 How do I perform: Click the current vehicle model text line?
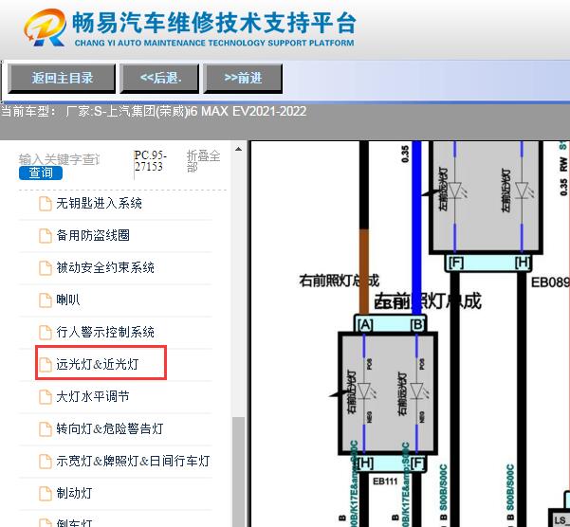(x=154, y=111)
